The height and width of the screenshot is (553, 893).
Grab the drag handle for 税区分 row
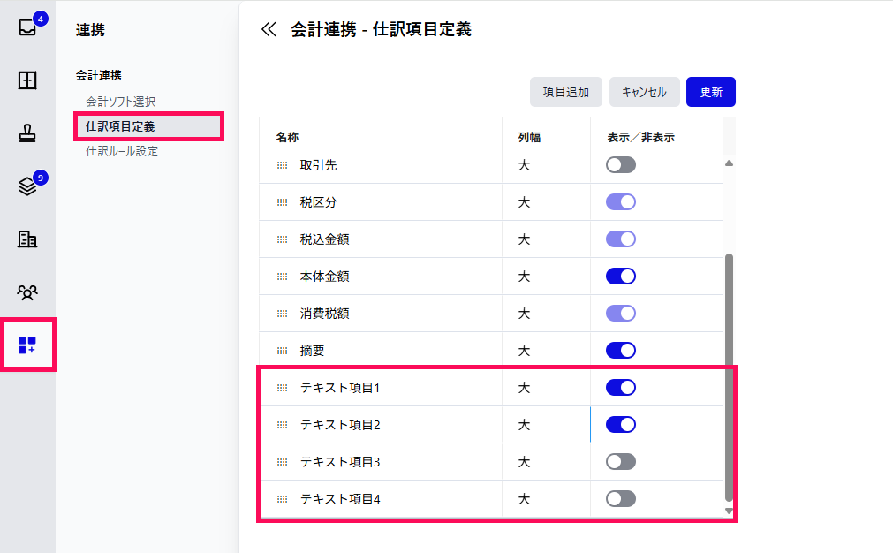(x=283, y=202)
